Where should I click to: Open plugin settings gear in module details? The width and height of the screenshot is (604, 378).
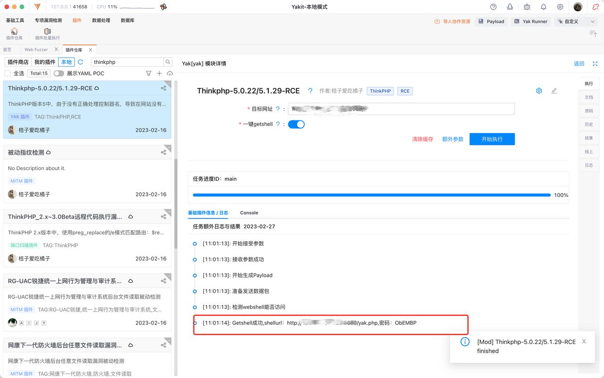click(539, 91)
